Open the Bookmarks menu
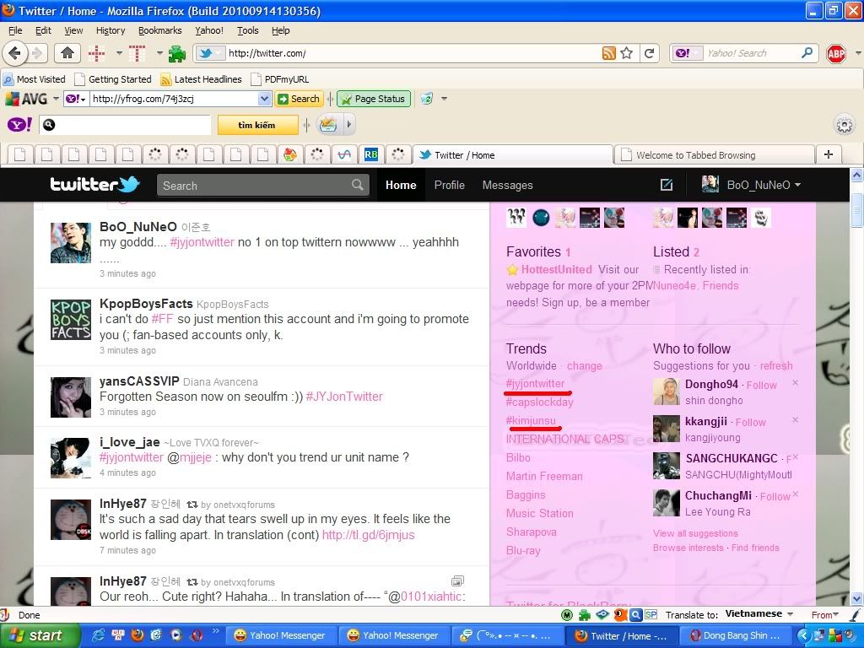This screenshot has width=864, height=648. pyautogui.click(x=159, y=30)
